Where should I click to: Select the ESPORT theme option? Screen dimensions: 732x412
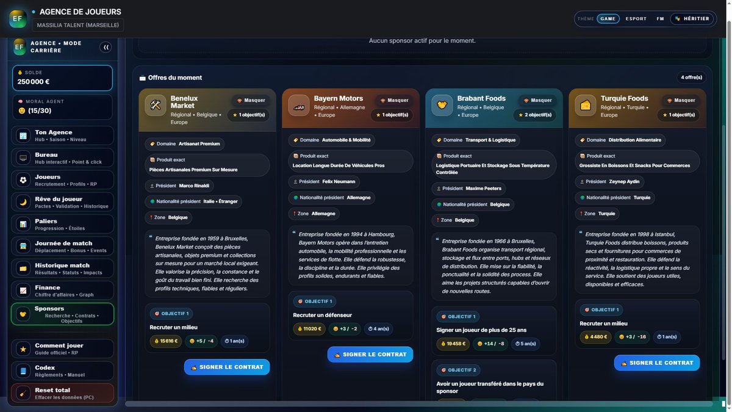(x=636, y=19)
